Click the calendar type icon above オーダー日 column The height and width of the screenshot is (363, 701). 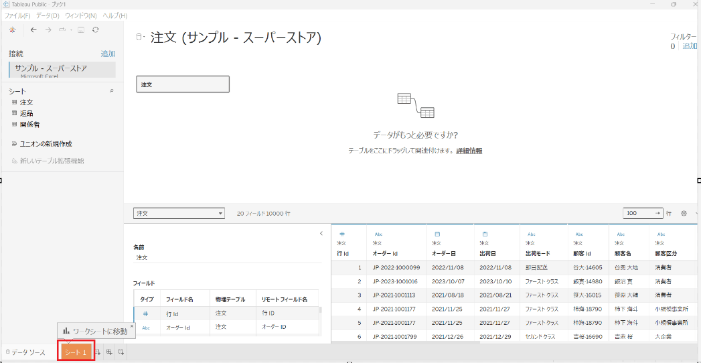(437, 234)
